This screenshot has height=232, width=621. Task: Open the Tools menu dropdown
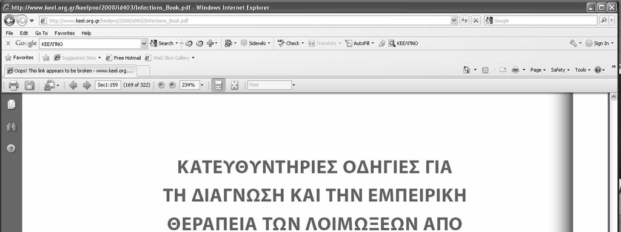coord(583,70)
